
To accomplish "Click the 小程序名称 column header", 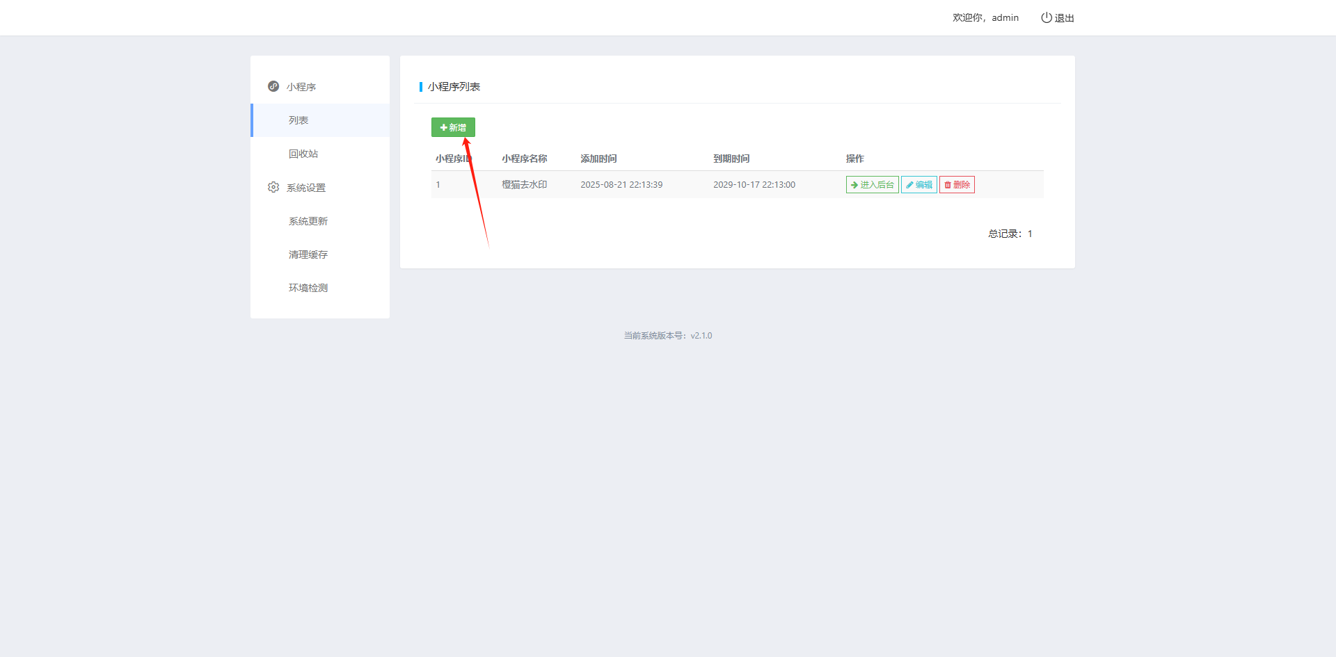I will (x=524, y=159).
